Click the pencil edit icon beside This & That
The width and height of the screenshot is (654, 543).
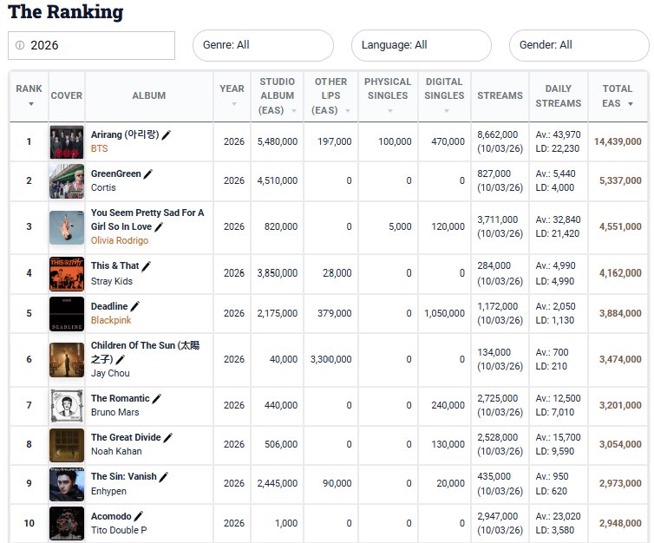tap(146, 266)
